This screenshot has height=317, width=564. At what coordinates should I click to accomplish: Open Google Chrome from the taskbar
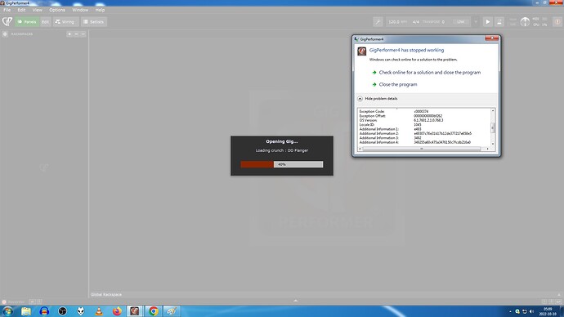154,311
